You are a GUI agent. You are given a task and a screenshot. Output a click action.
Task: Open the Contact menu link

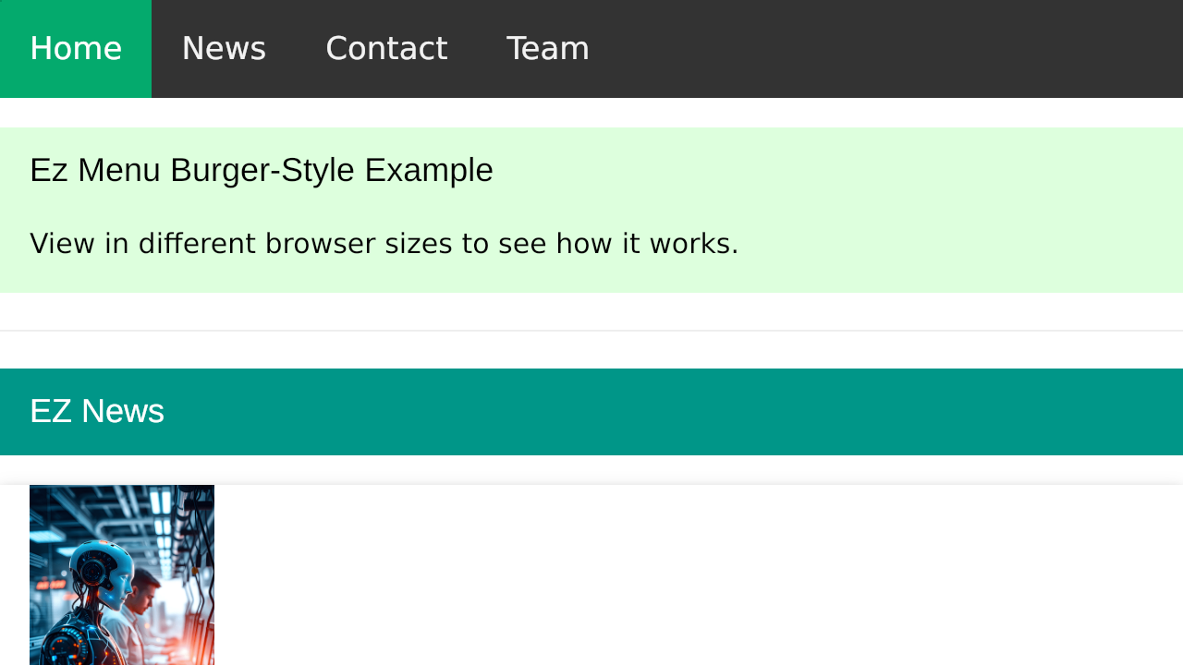[x=386, y=49]
